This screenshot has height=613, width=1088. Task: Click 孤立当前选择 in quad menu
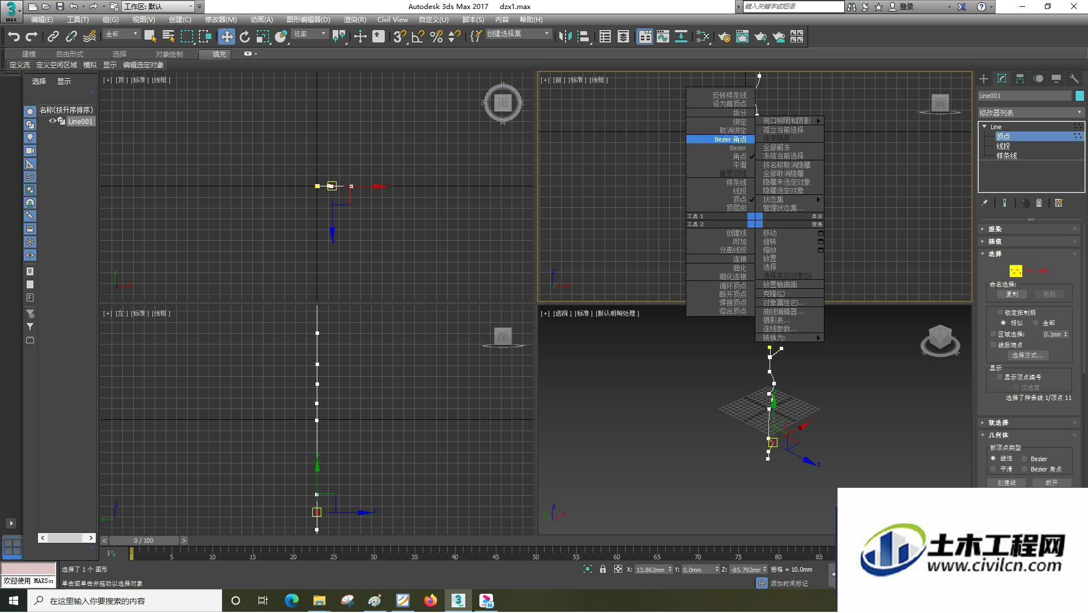[x=783, y=130]
